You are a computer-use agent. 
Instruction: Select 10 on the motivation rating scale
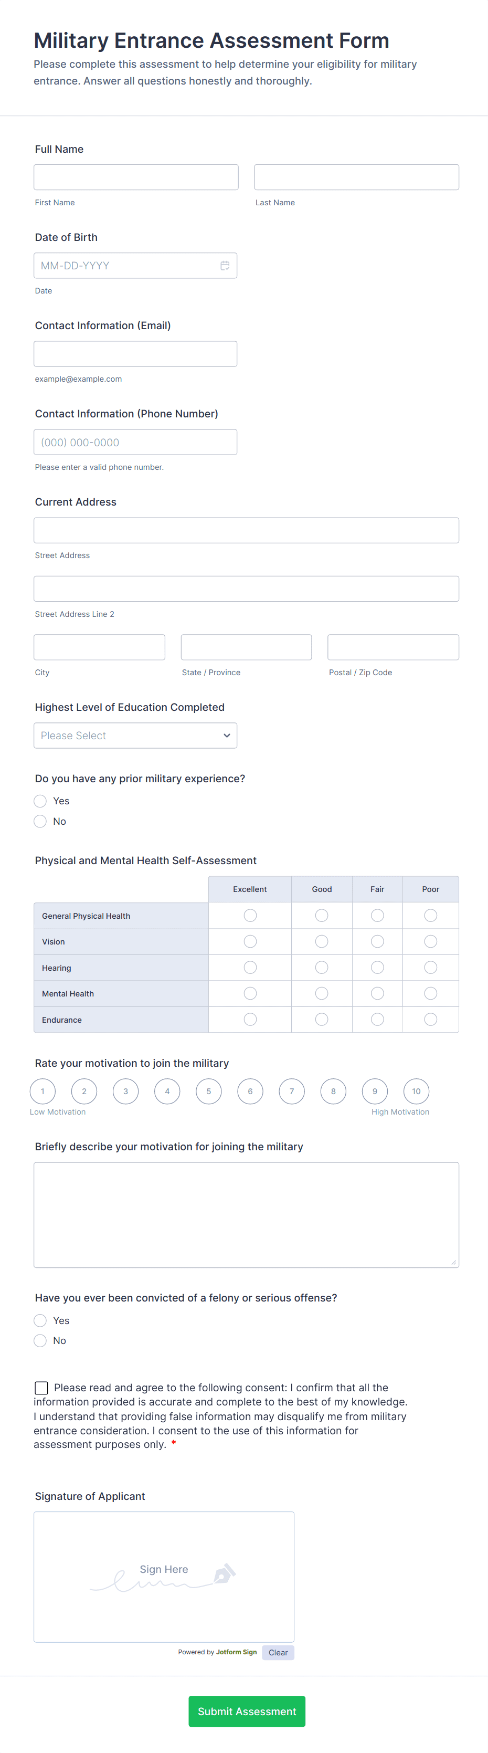(x=416, y=1091)
